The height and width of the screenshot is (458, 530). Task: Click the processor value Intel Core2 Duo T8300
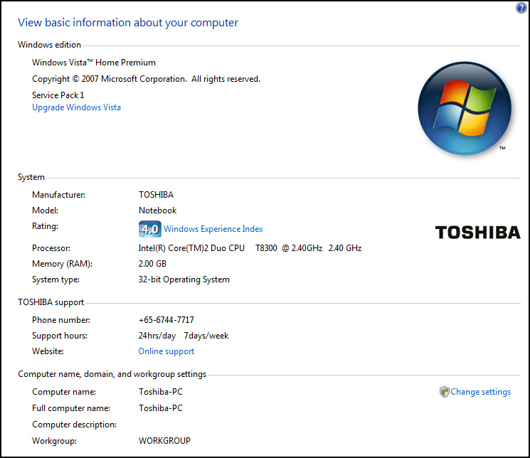click(x=250, y=248)
